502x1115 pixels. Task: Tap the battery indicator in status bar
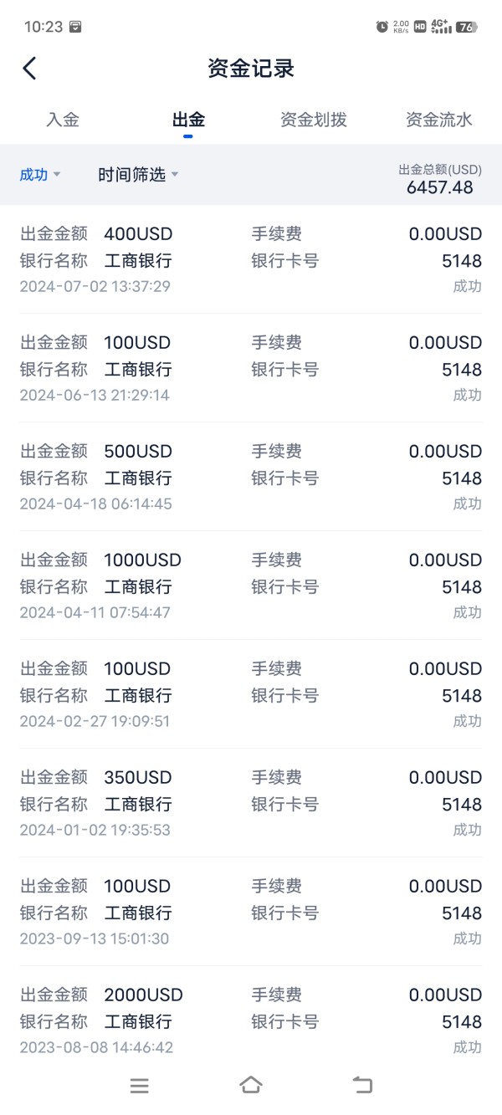point(466,27)
